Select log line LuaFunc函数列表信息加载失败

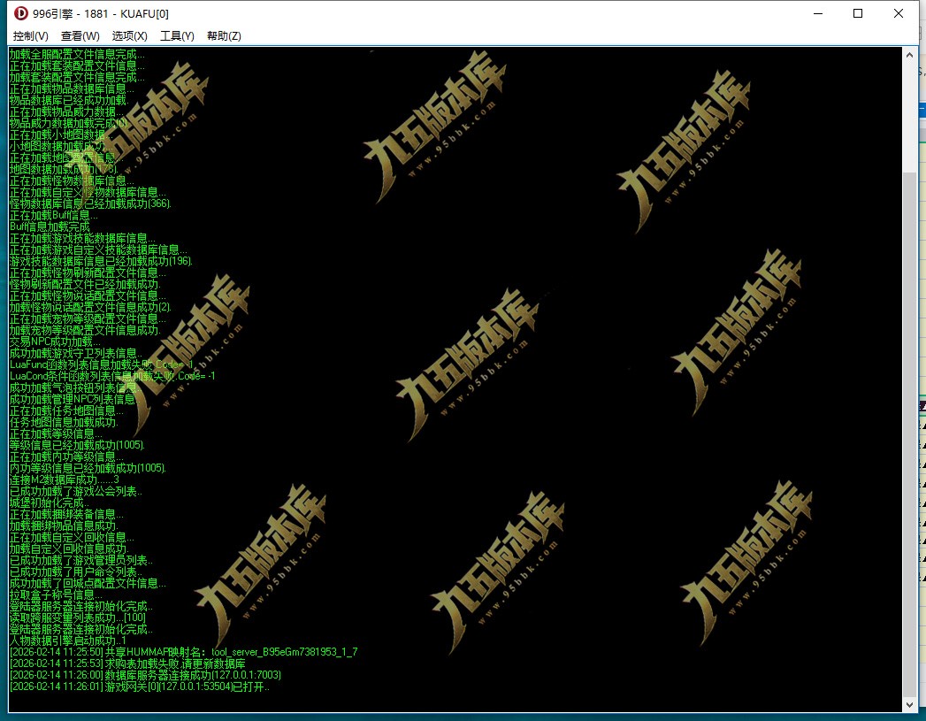click(102, 365)
